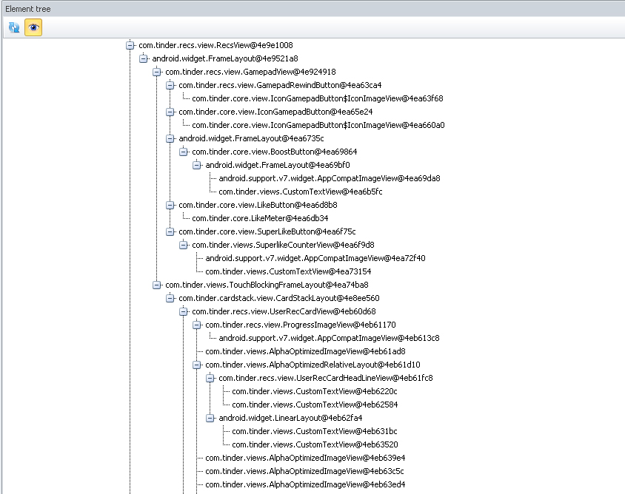Toggle the eye visibility button in toolbar

pos(33,27)
